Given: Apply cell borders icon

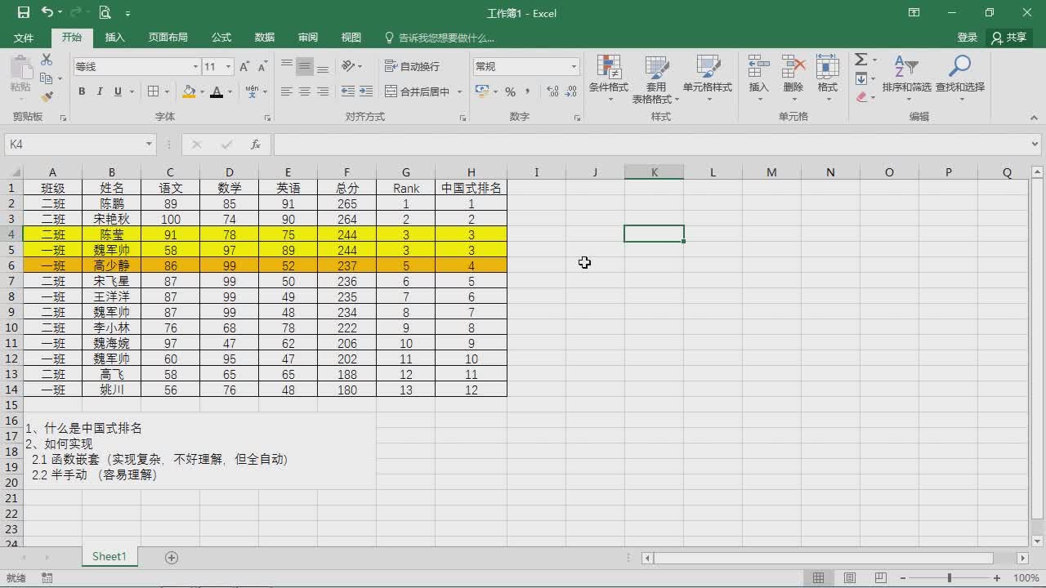Looking at the screenshot, I should pyautogui.click(x=154, y=91).
